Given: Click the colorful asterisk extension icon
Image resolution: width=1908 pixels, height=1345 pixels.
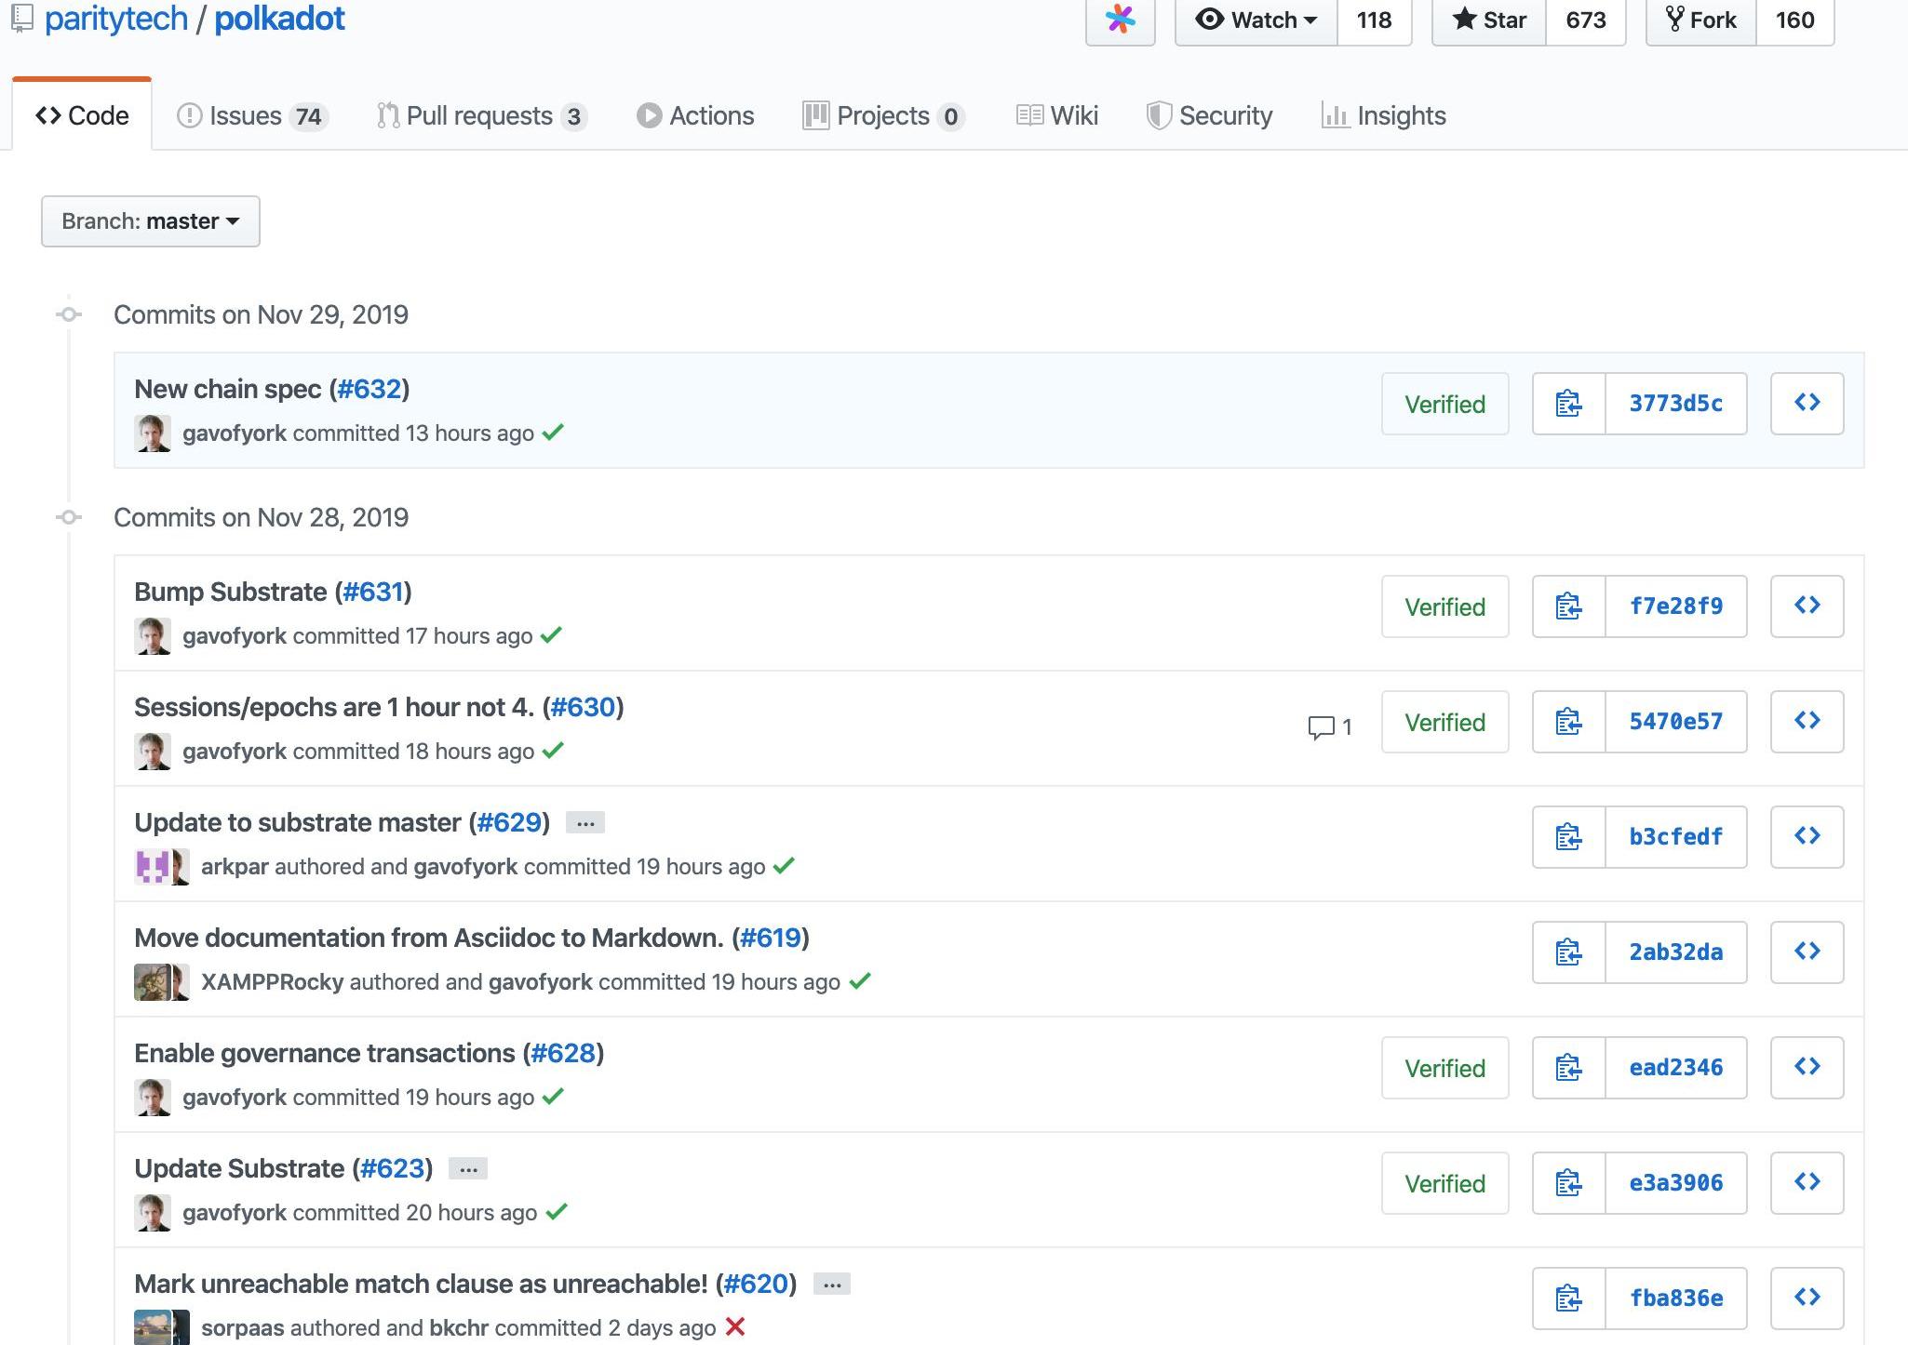Looking at the screenshot, I should pos(1120,20).
